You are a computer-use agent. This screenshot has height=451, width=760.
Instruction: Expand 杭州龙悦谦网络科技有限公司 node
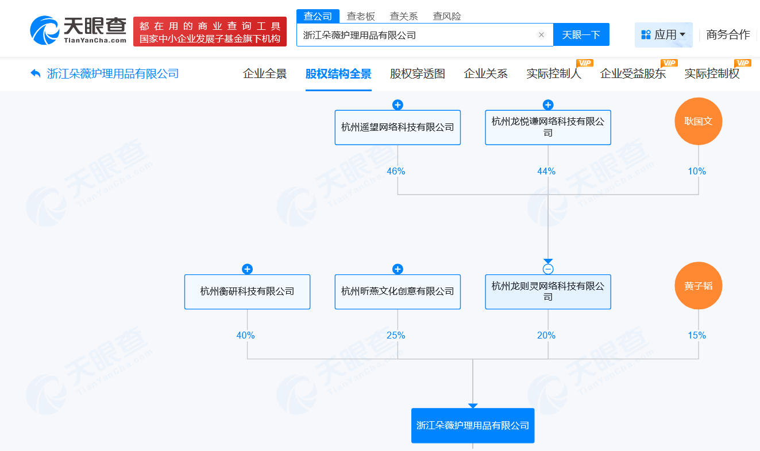[548, 105]
